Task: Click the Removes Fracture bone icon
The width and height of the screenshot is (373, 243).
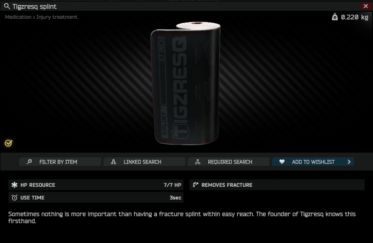Action: coord(196,185)
